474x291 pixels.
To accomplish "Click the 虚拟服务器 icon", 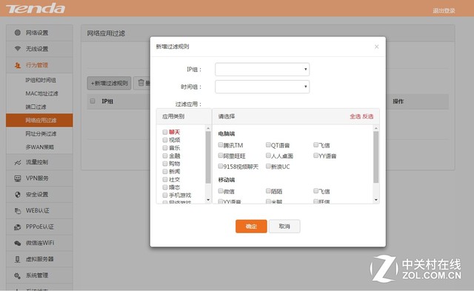I will coord(18,259).
